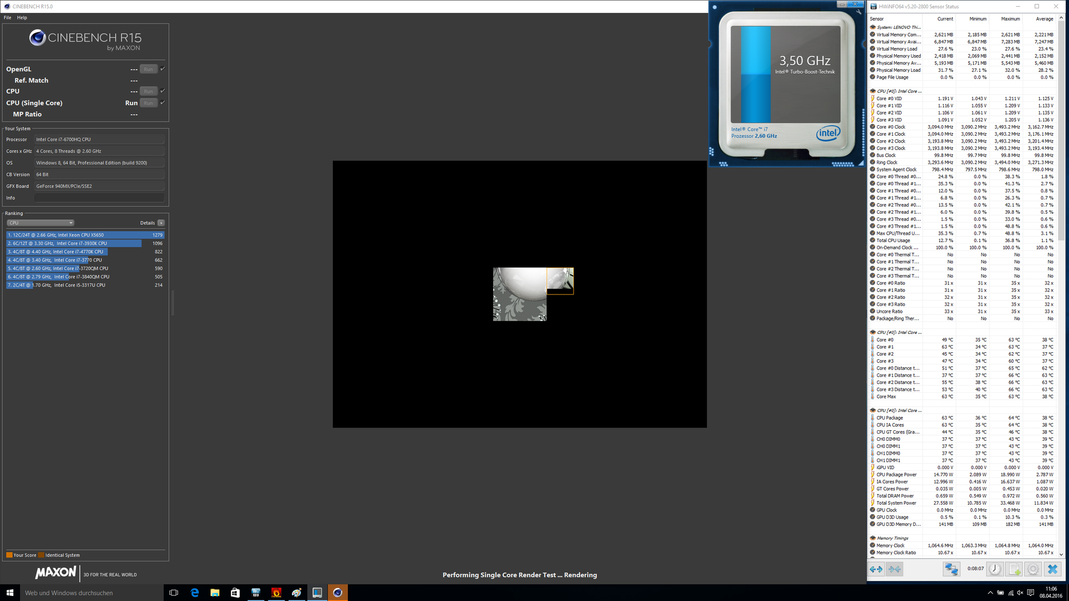
Task: Toggle the CPU Single Core checkmark
Action: [x=163, y=102]
